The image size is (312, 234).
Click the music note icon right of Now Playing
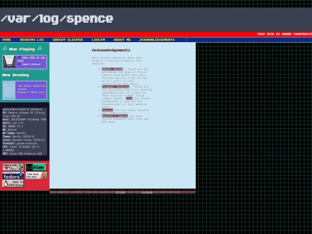[x=40, y=49]
